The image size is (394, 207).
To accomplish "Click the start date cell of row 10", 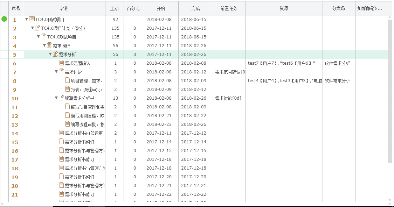I will [x=159, y=98].
